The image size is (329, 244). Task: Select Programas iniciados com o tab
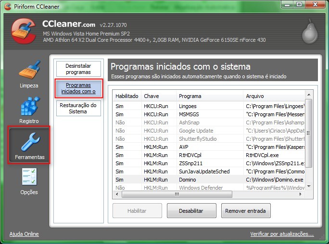click(x=78, y=88)
